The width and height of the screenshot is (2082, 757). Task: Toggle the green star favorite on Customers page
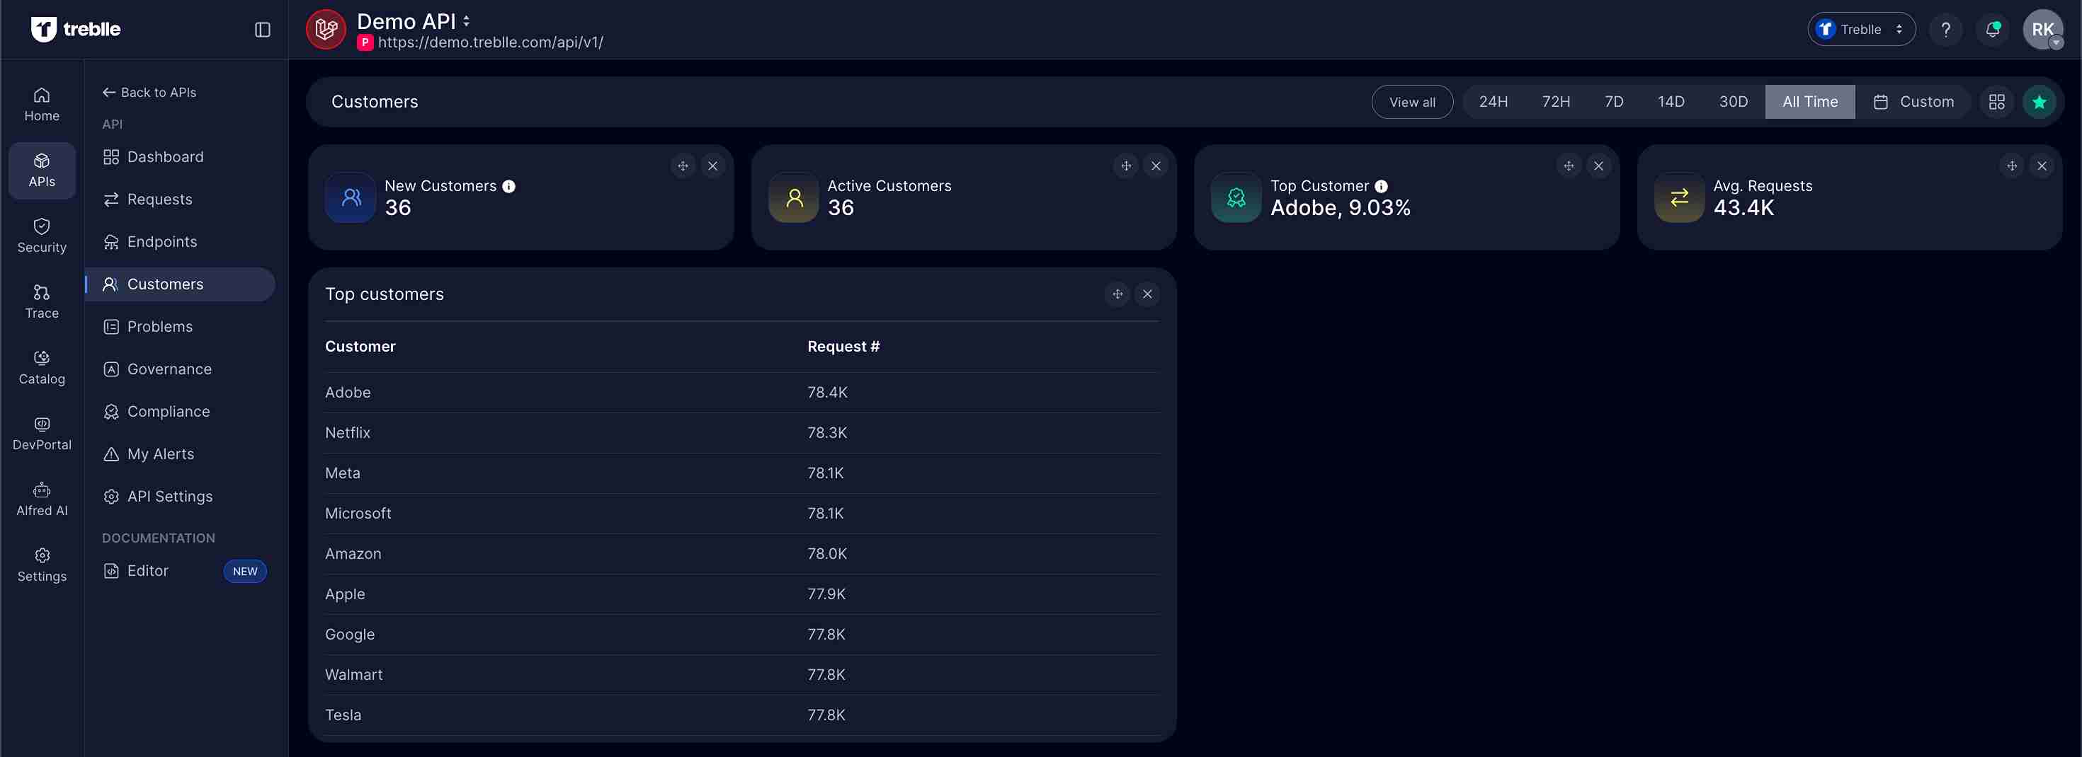[x=2040, y=102]
